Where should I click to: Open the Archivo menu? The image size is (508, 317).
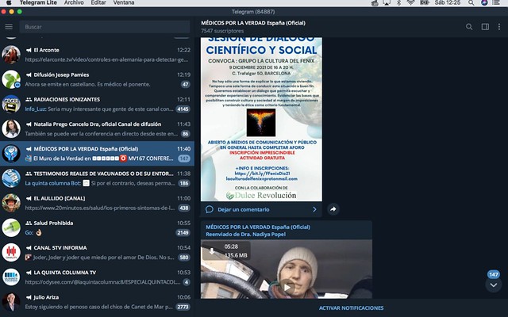click(74, 2)
